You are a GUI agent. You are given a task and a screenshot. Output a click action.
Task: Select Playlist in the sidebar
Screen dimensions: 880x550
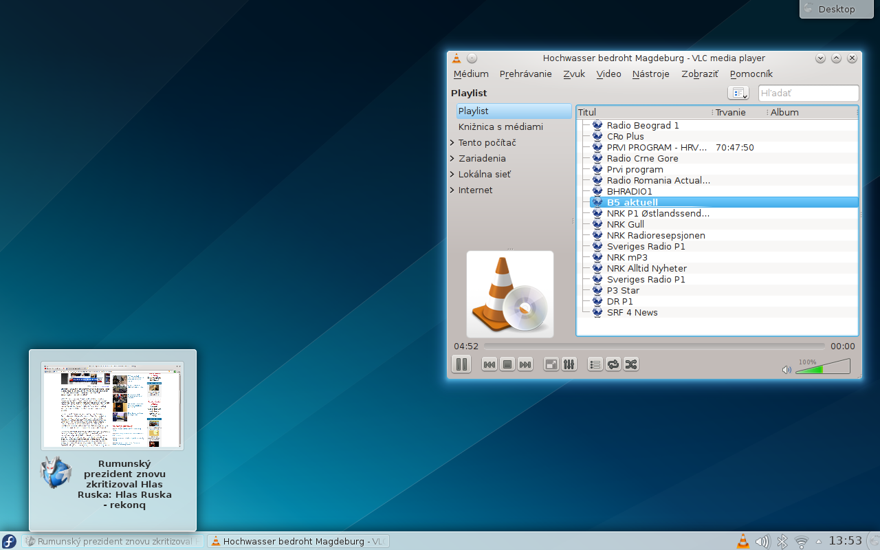click(514, 111)
